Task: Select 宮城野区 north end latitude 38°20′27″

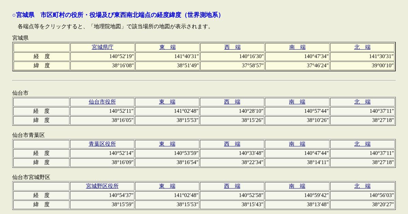Action: 383,204
